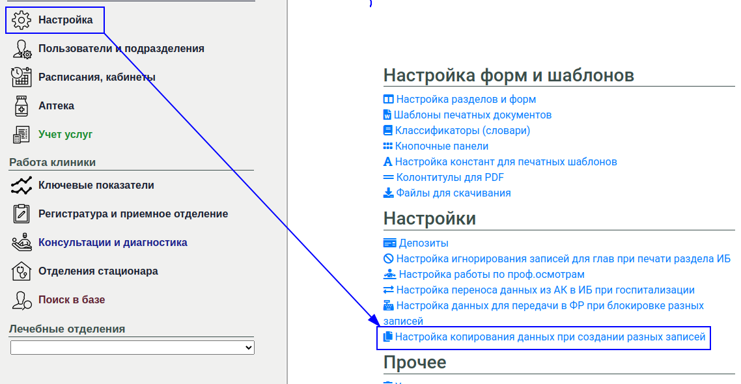This screenshot has height=384, width=741.
Task: Select Учет услуг in the sidebar
Action: coord(65,135)
